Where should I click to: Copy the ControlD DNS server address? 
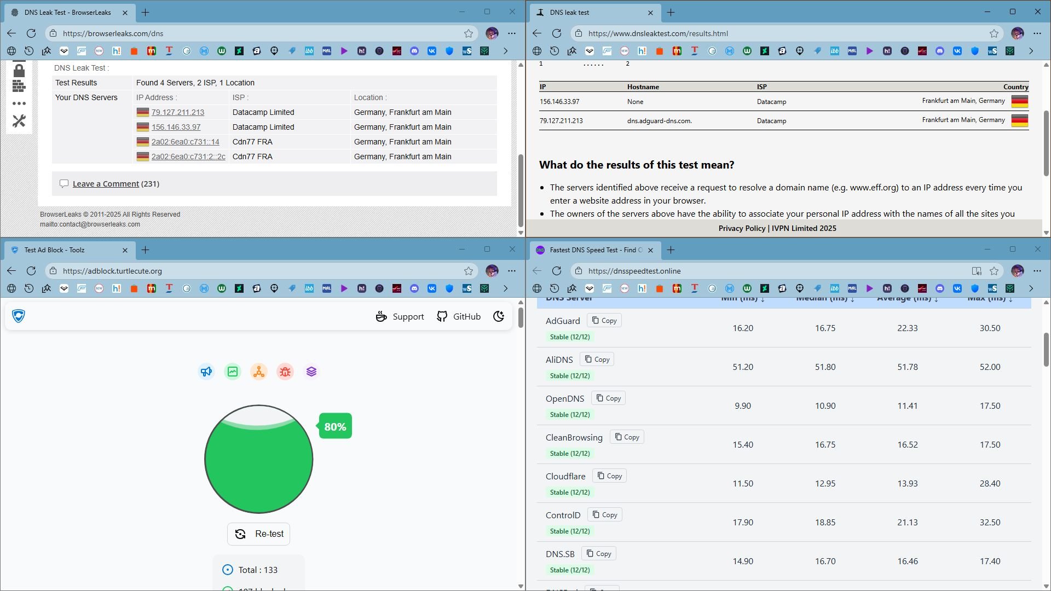(x=605, y=515)
